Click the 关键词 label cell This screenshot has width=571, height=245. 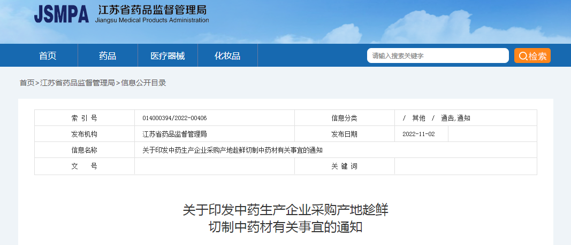tap(345, 166)
